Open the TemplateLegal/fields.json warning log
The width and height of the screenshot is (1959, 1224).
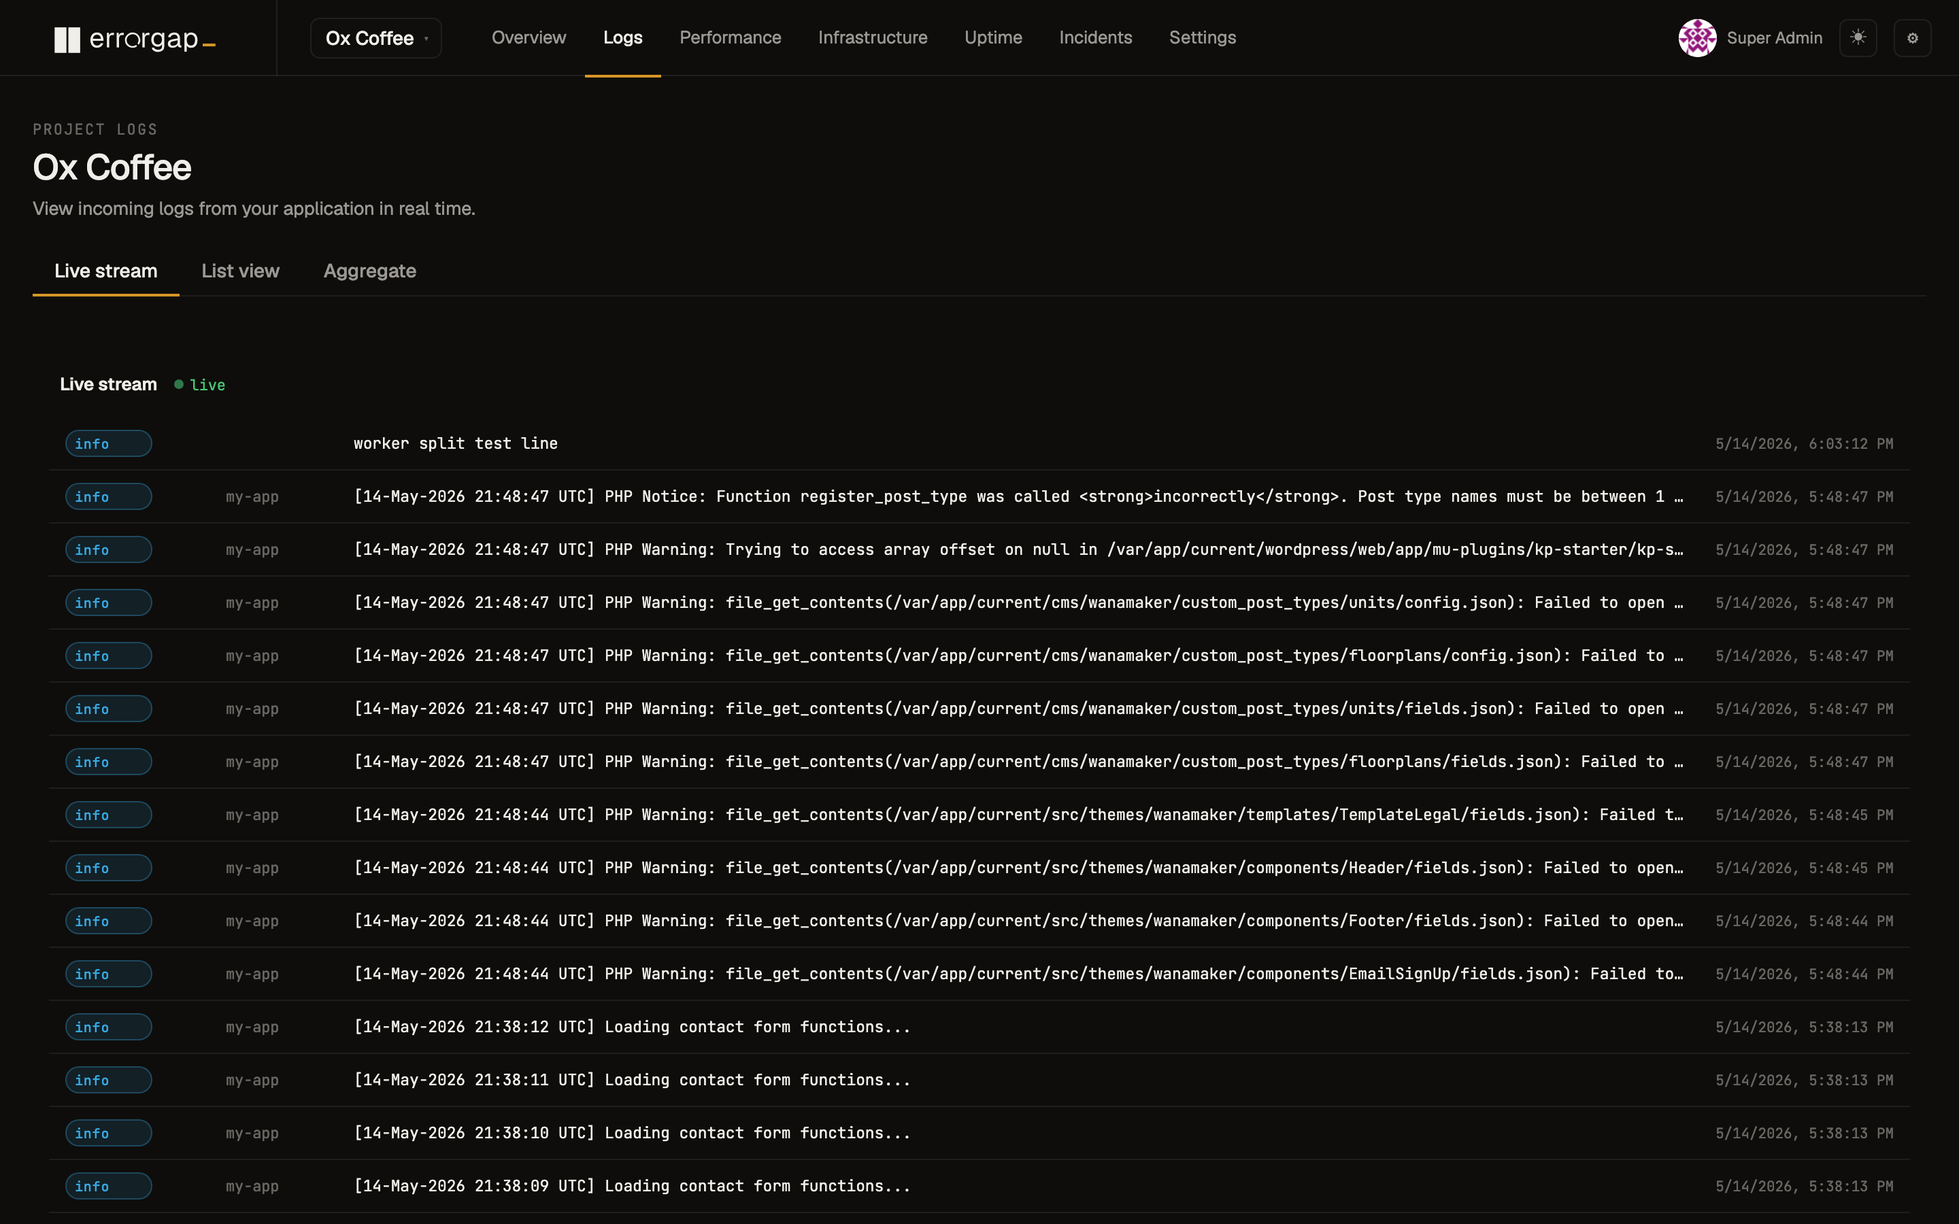pos(1018,815)
